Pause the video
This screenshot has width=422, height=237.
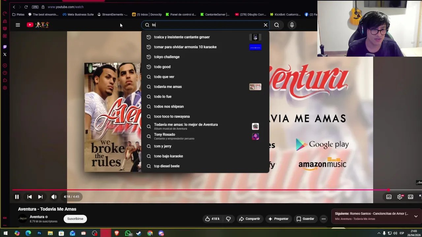coord(17,197)
